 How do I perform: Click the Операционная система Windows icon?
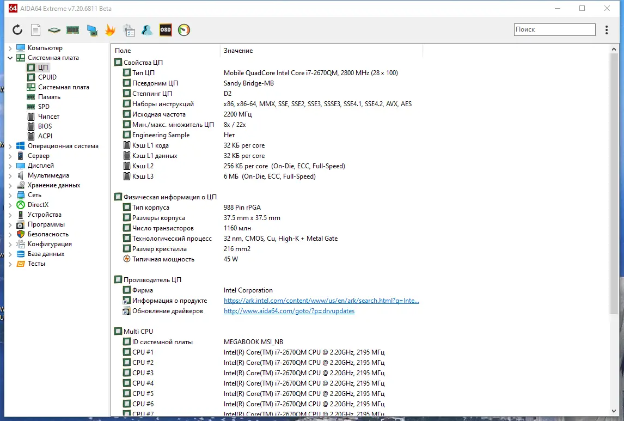coord(21,145)
